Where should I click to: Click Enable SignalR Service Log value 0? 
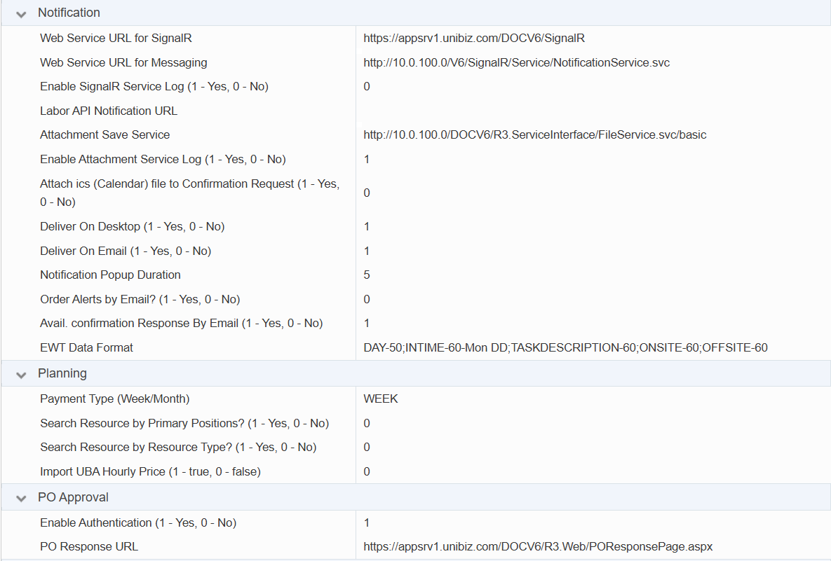tap(367, 87)
